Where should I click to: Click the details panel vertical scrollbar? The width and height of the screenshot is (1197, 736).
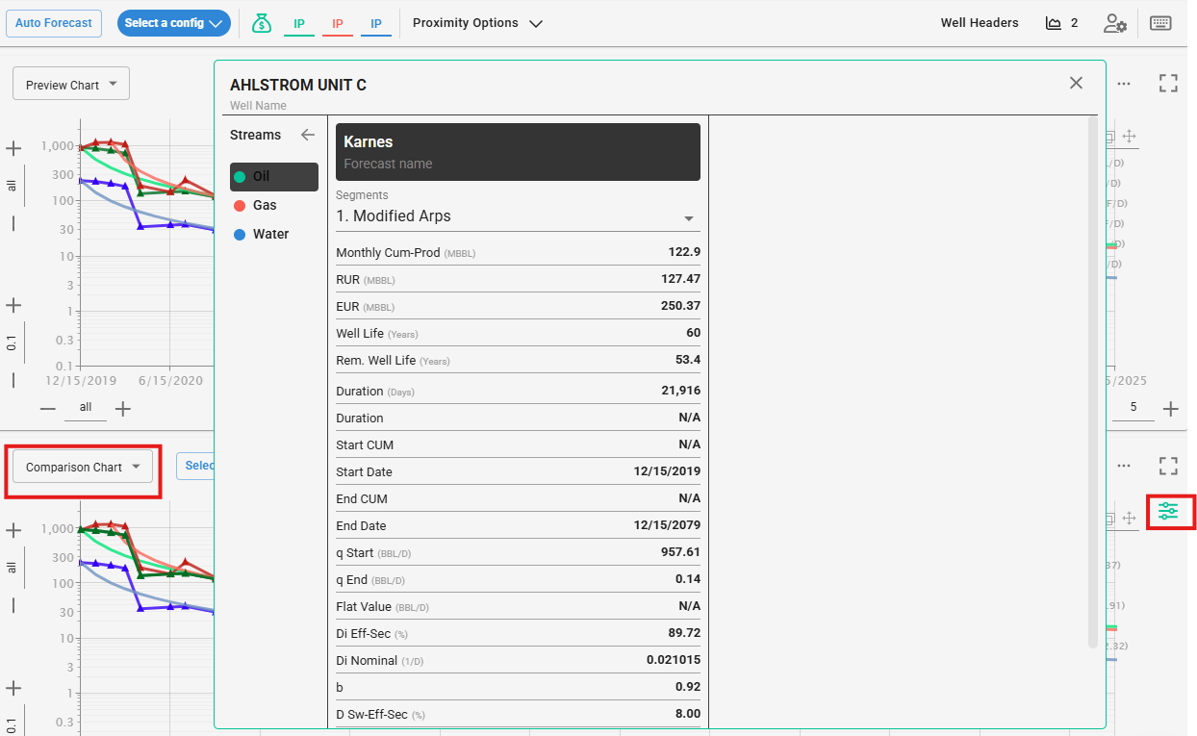point(1092,382)
